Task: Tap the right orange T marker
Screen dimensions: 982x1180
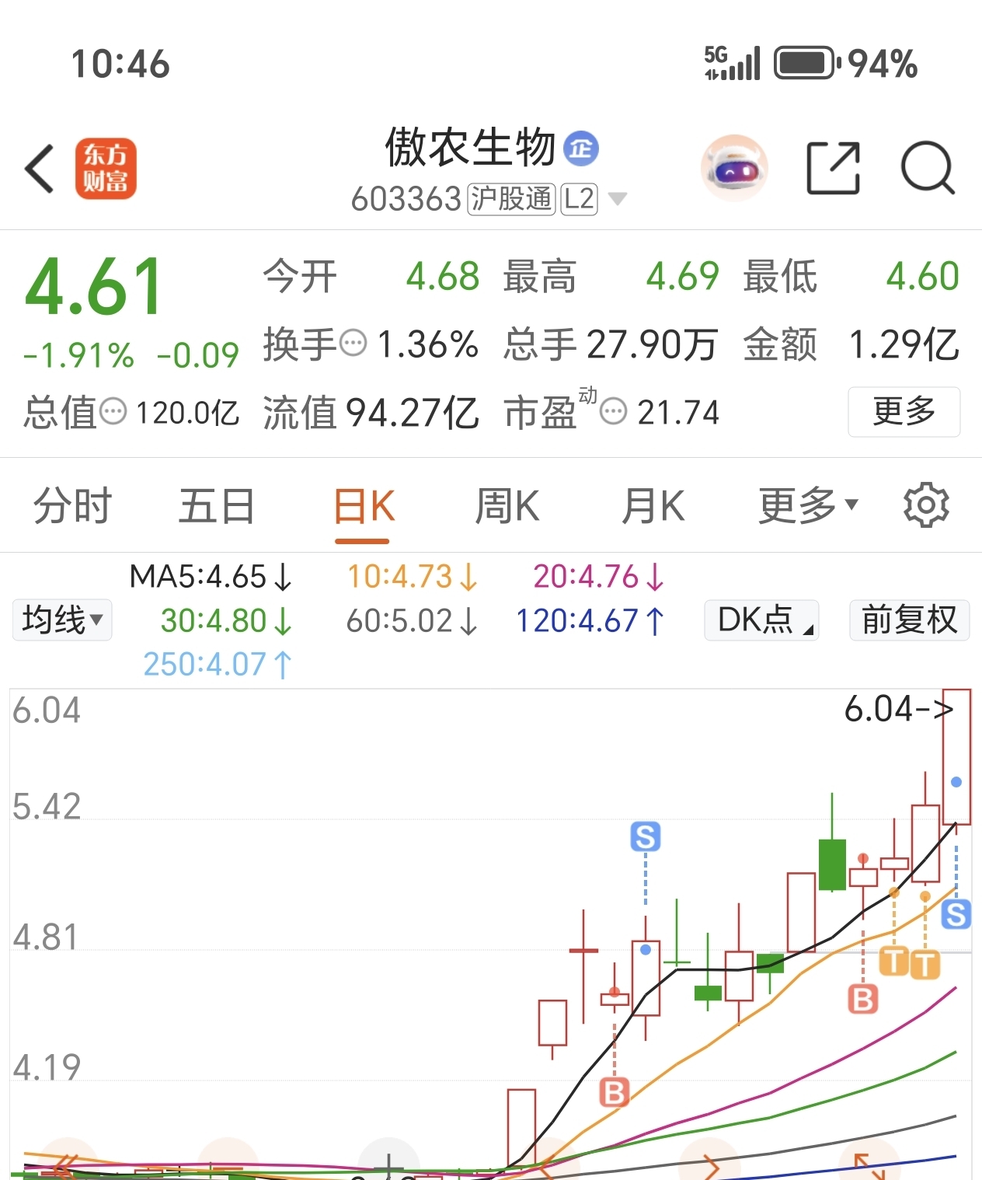Action: 925,965
